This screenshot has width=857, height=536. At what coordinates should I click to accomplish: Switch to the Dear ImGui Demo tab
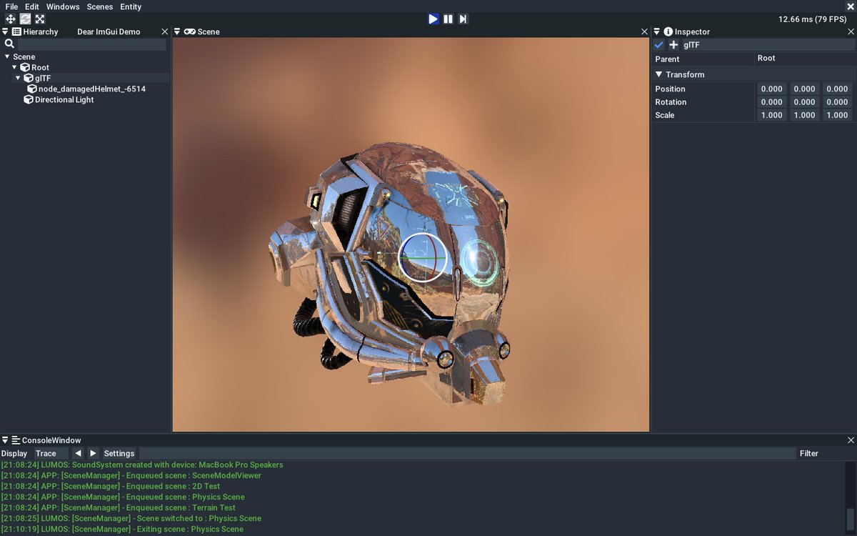click(109, 31)
